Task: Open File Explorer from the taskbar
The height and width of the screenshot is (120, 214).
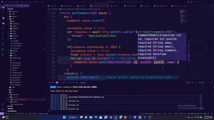Action: click(x=91, y=117)
